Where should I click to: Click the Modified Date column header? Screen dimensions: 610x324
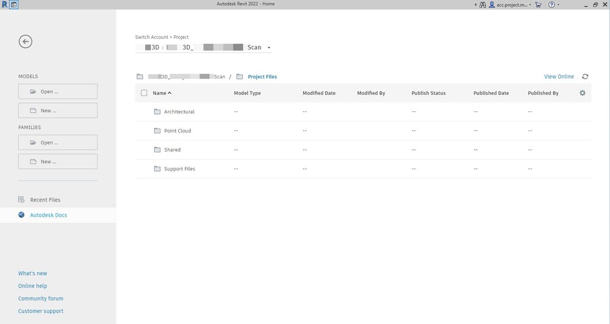(319, 93)
